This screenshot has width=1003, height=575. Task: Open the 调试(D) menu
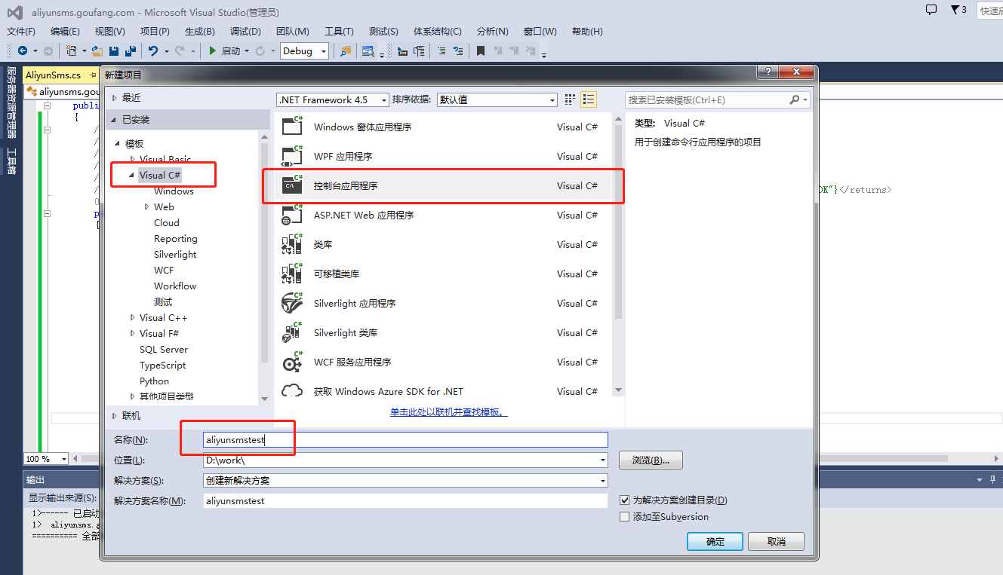pos(245,31)
